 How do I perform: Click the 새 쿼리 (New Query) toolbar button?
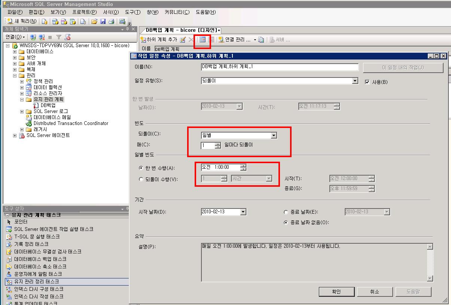[22, 21]
